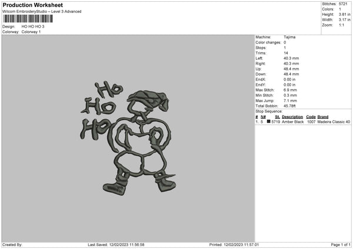This screenshot has width=353, height=249.
Task: Select the Production Worksheet title
Action: click(33, 5)
